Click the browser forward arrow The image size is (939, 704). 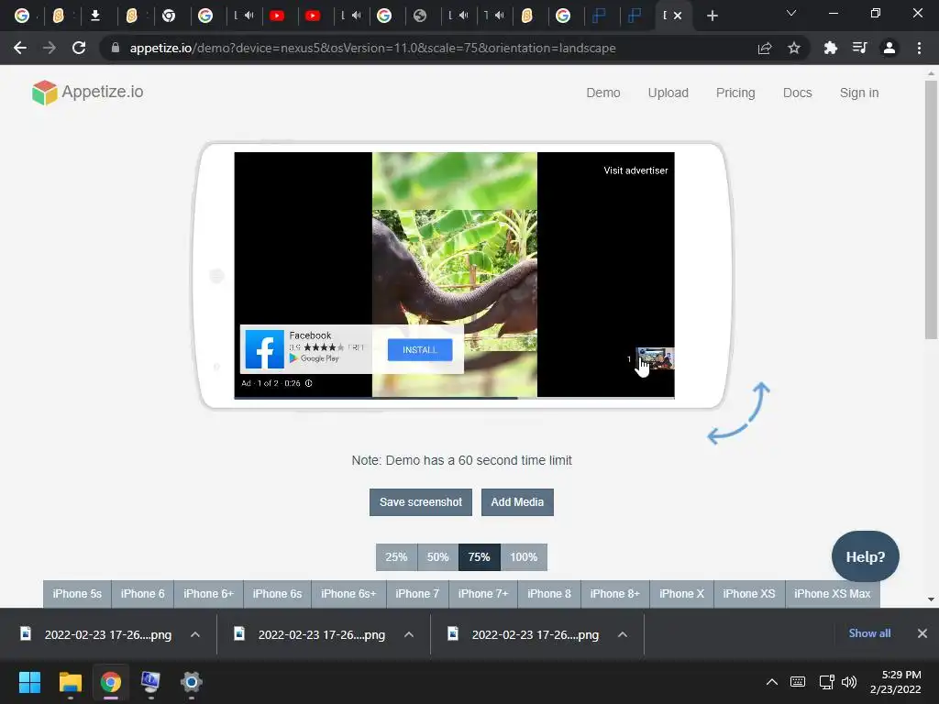[50, 48]
